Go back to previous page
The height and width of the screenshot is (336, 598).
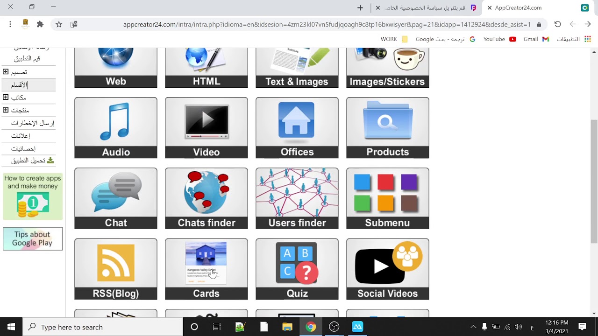(588, 24)
